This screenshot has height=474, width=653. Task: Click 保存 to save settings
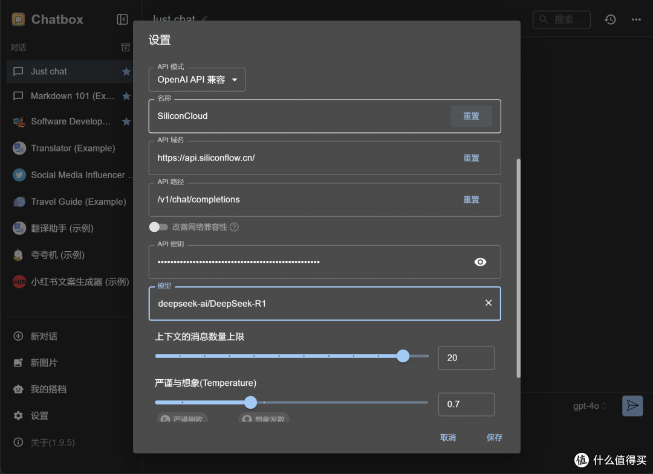point(495,437)
